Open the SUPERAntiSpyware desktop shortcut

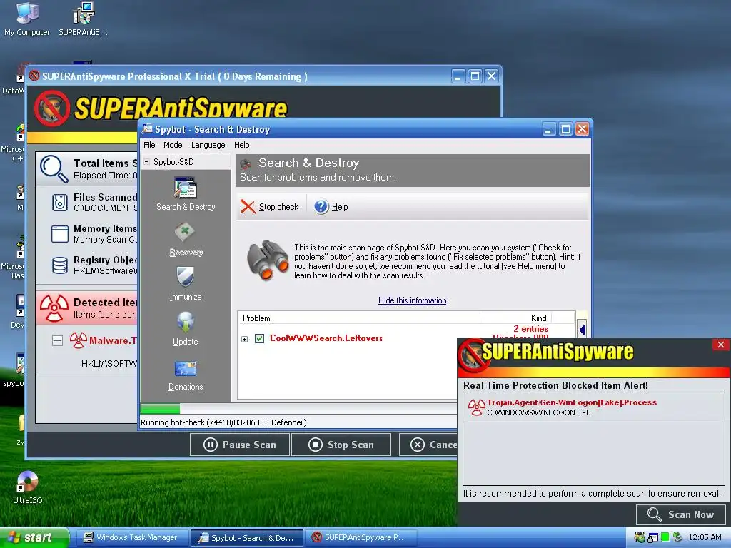(83, 19)
